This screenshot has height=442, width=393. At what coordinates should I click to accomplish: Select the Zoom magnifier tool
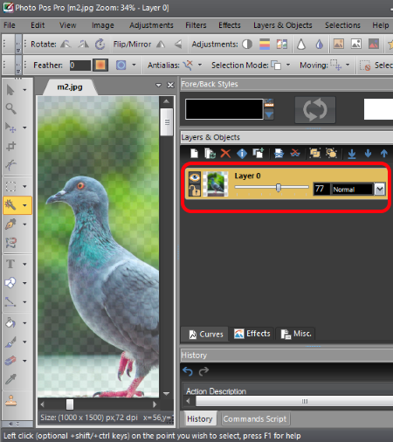pyautogui.click(x=10, y=109)
